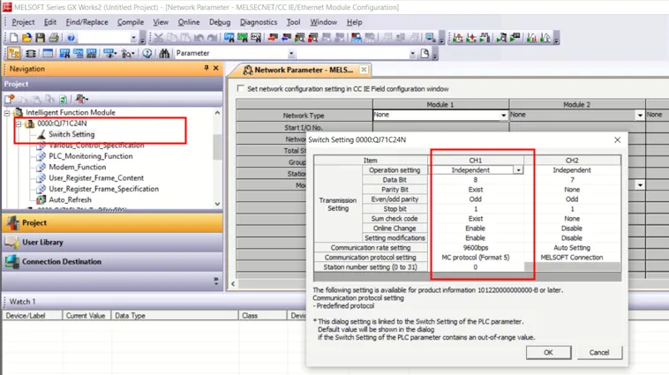Click the new item icon in Project pane toolbar
The height and width of the screenshot is (375, 669).
pyautogui.click(x=10, y=99)
